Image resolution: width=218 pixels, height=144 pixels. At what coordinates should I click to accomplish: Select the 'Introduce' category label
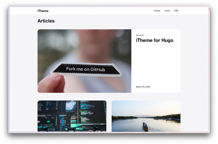[140, 35]
